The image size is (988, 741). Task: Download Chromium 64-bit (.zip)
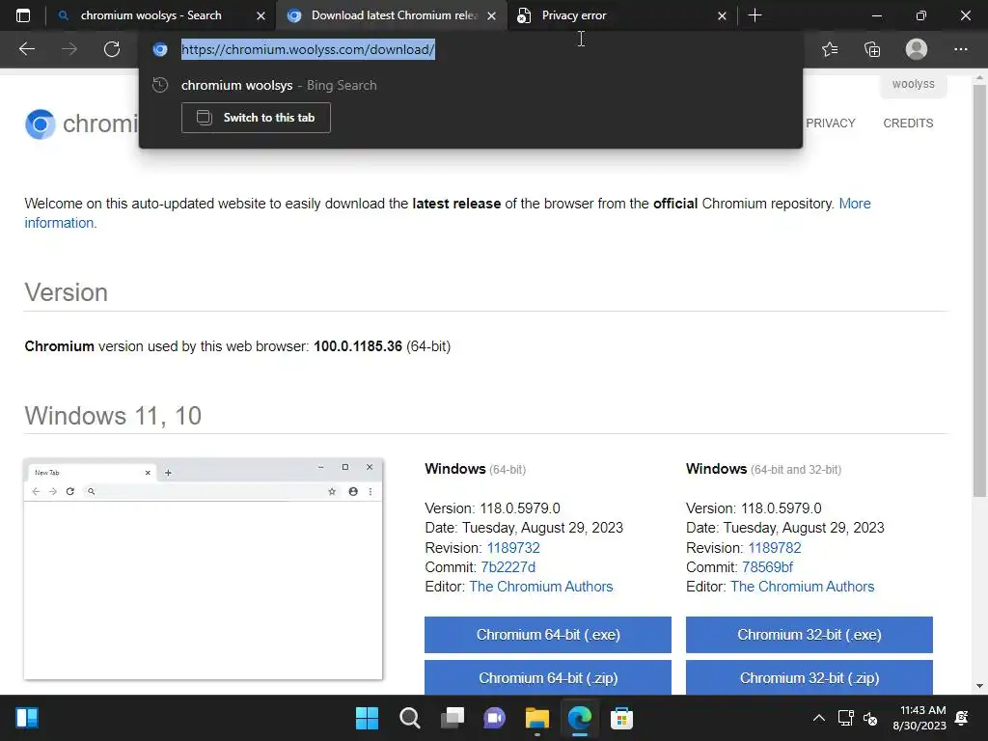548,678
